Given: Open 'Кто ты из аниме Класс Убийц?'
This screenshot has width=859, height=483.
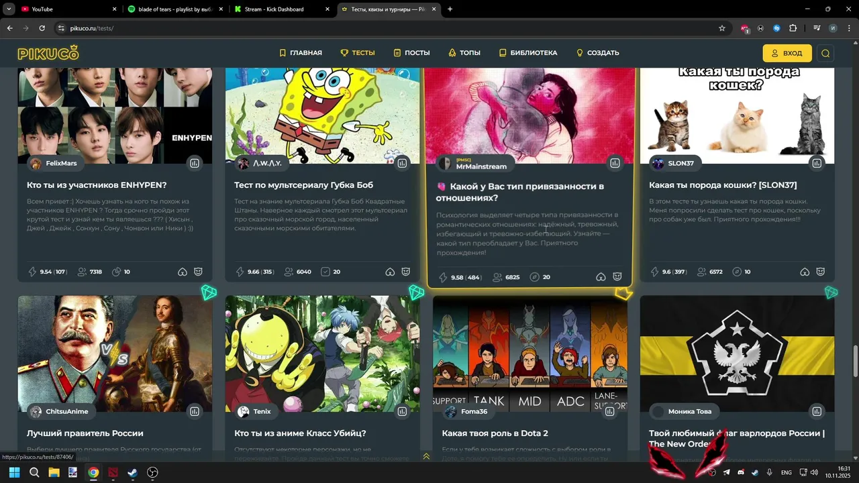Looking at the screenshot, I should click(300, 433).
